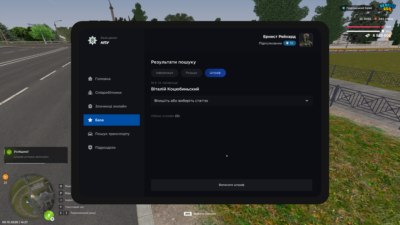400x225 pixels.
Task: Click the green success checkmark icon
Action: coord(9,152)
